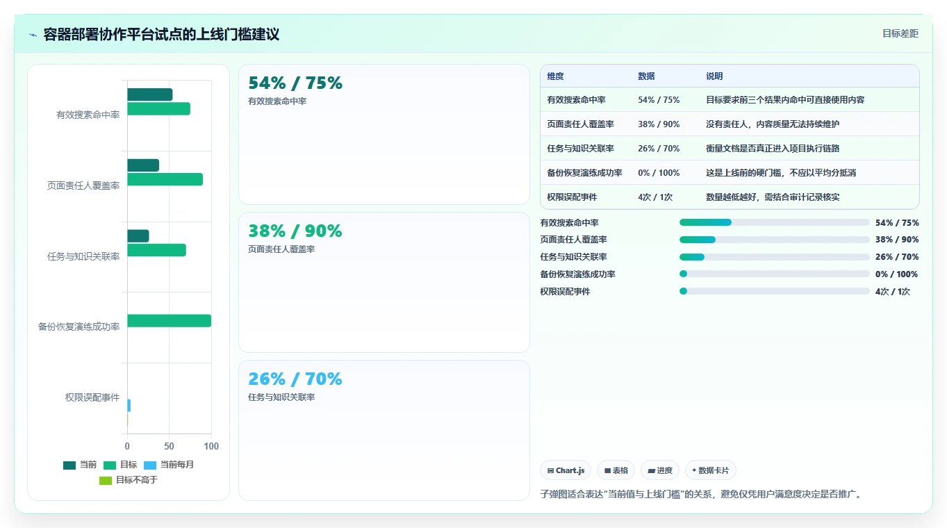The height and width of the screenshot is (528, 947).
Task: Click the green 目标 bar for 页面责任人覆盖率 in the chart
Action: pyautogui.click(x=165, y=179)
